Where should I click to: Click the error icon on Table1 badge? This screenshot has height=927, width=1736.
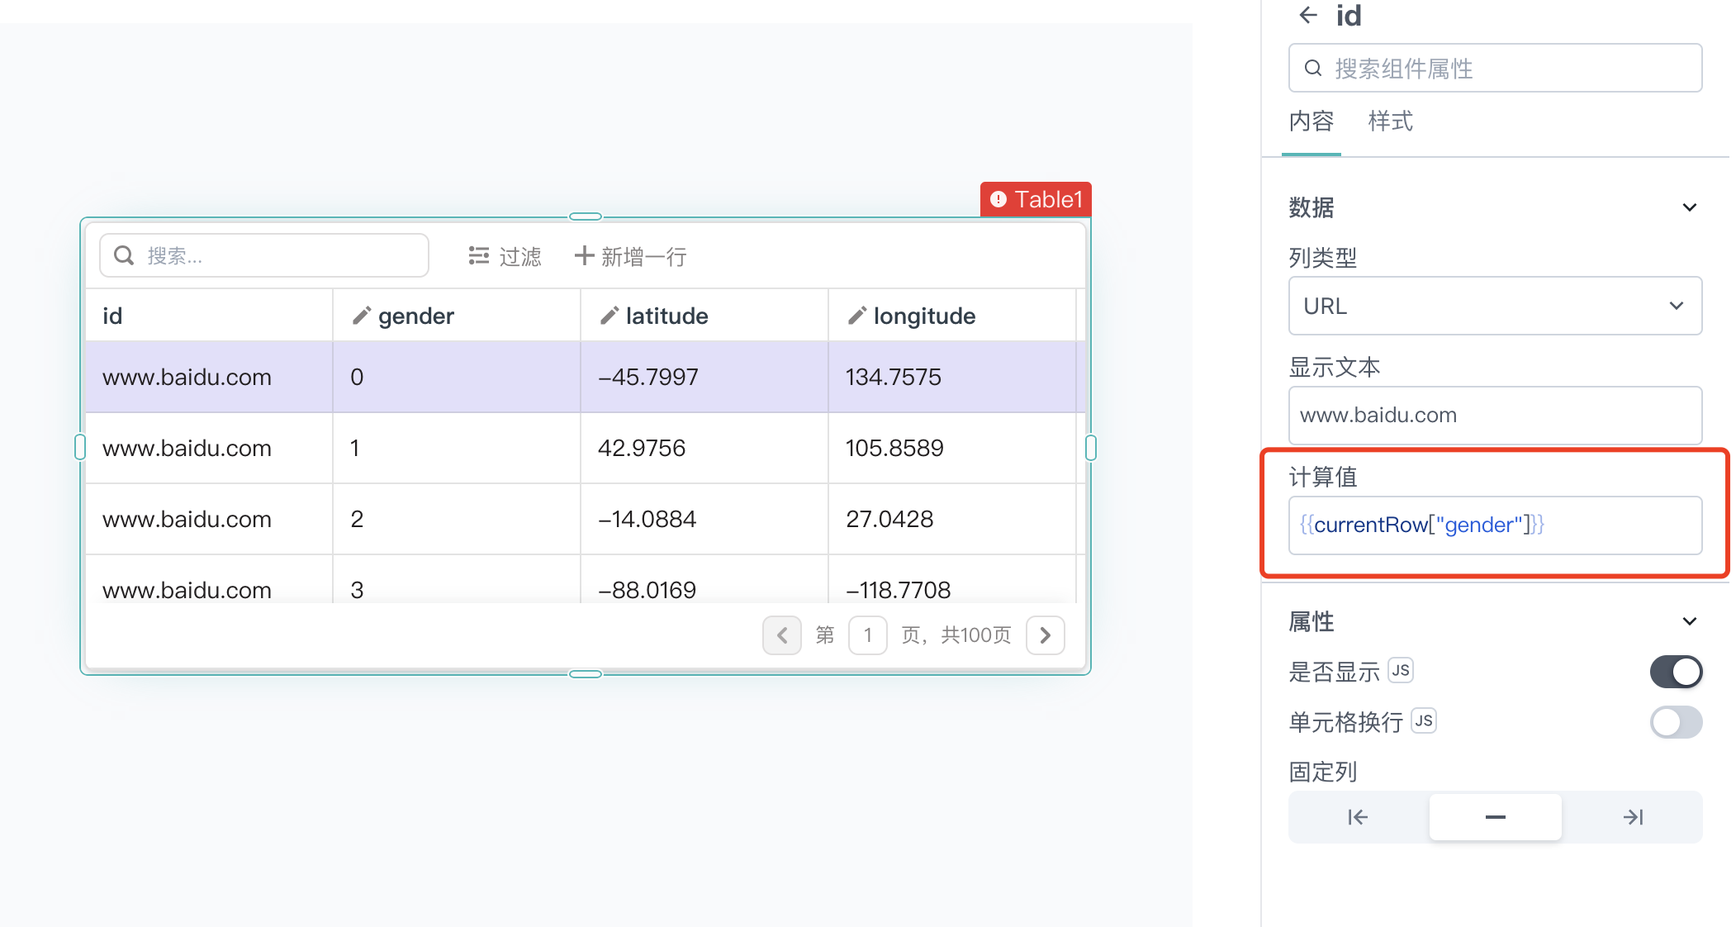[998, 199]
